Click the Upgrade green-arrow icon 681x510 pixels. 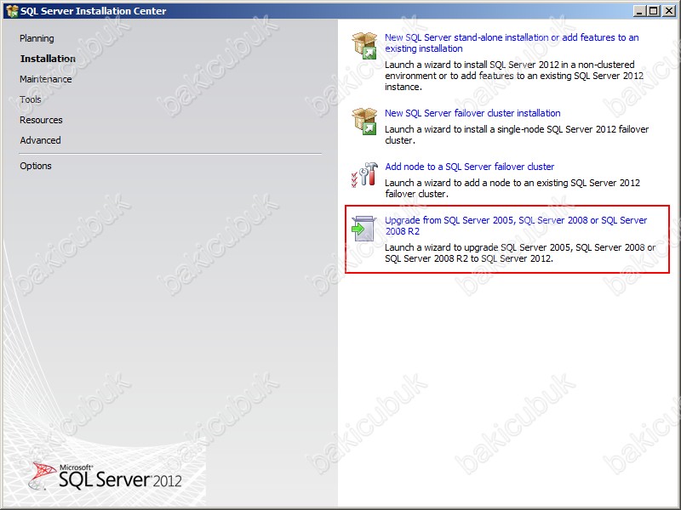tap(363, 228)
